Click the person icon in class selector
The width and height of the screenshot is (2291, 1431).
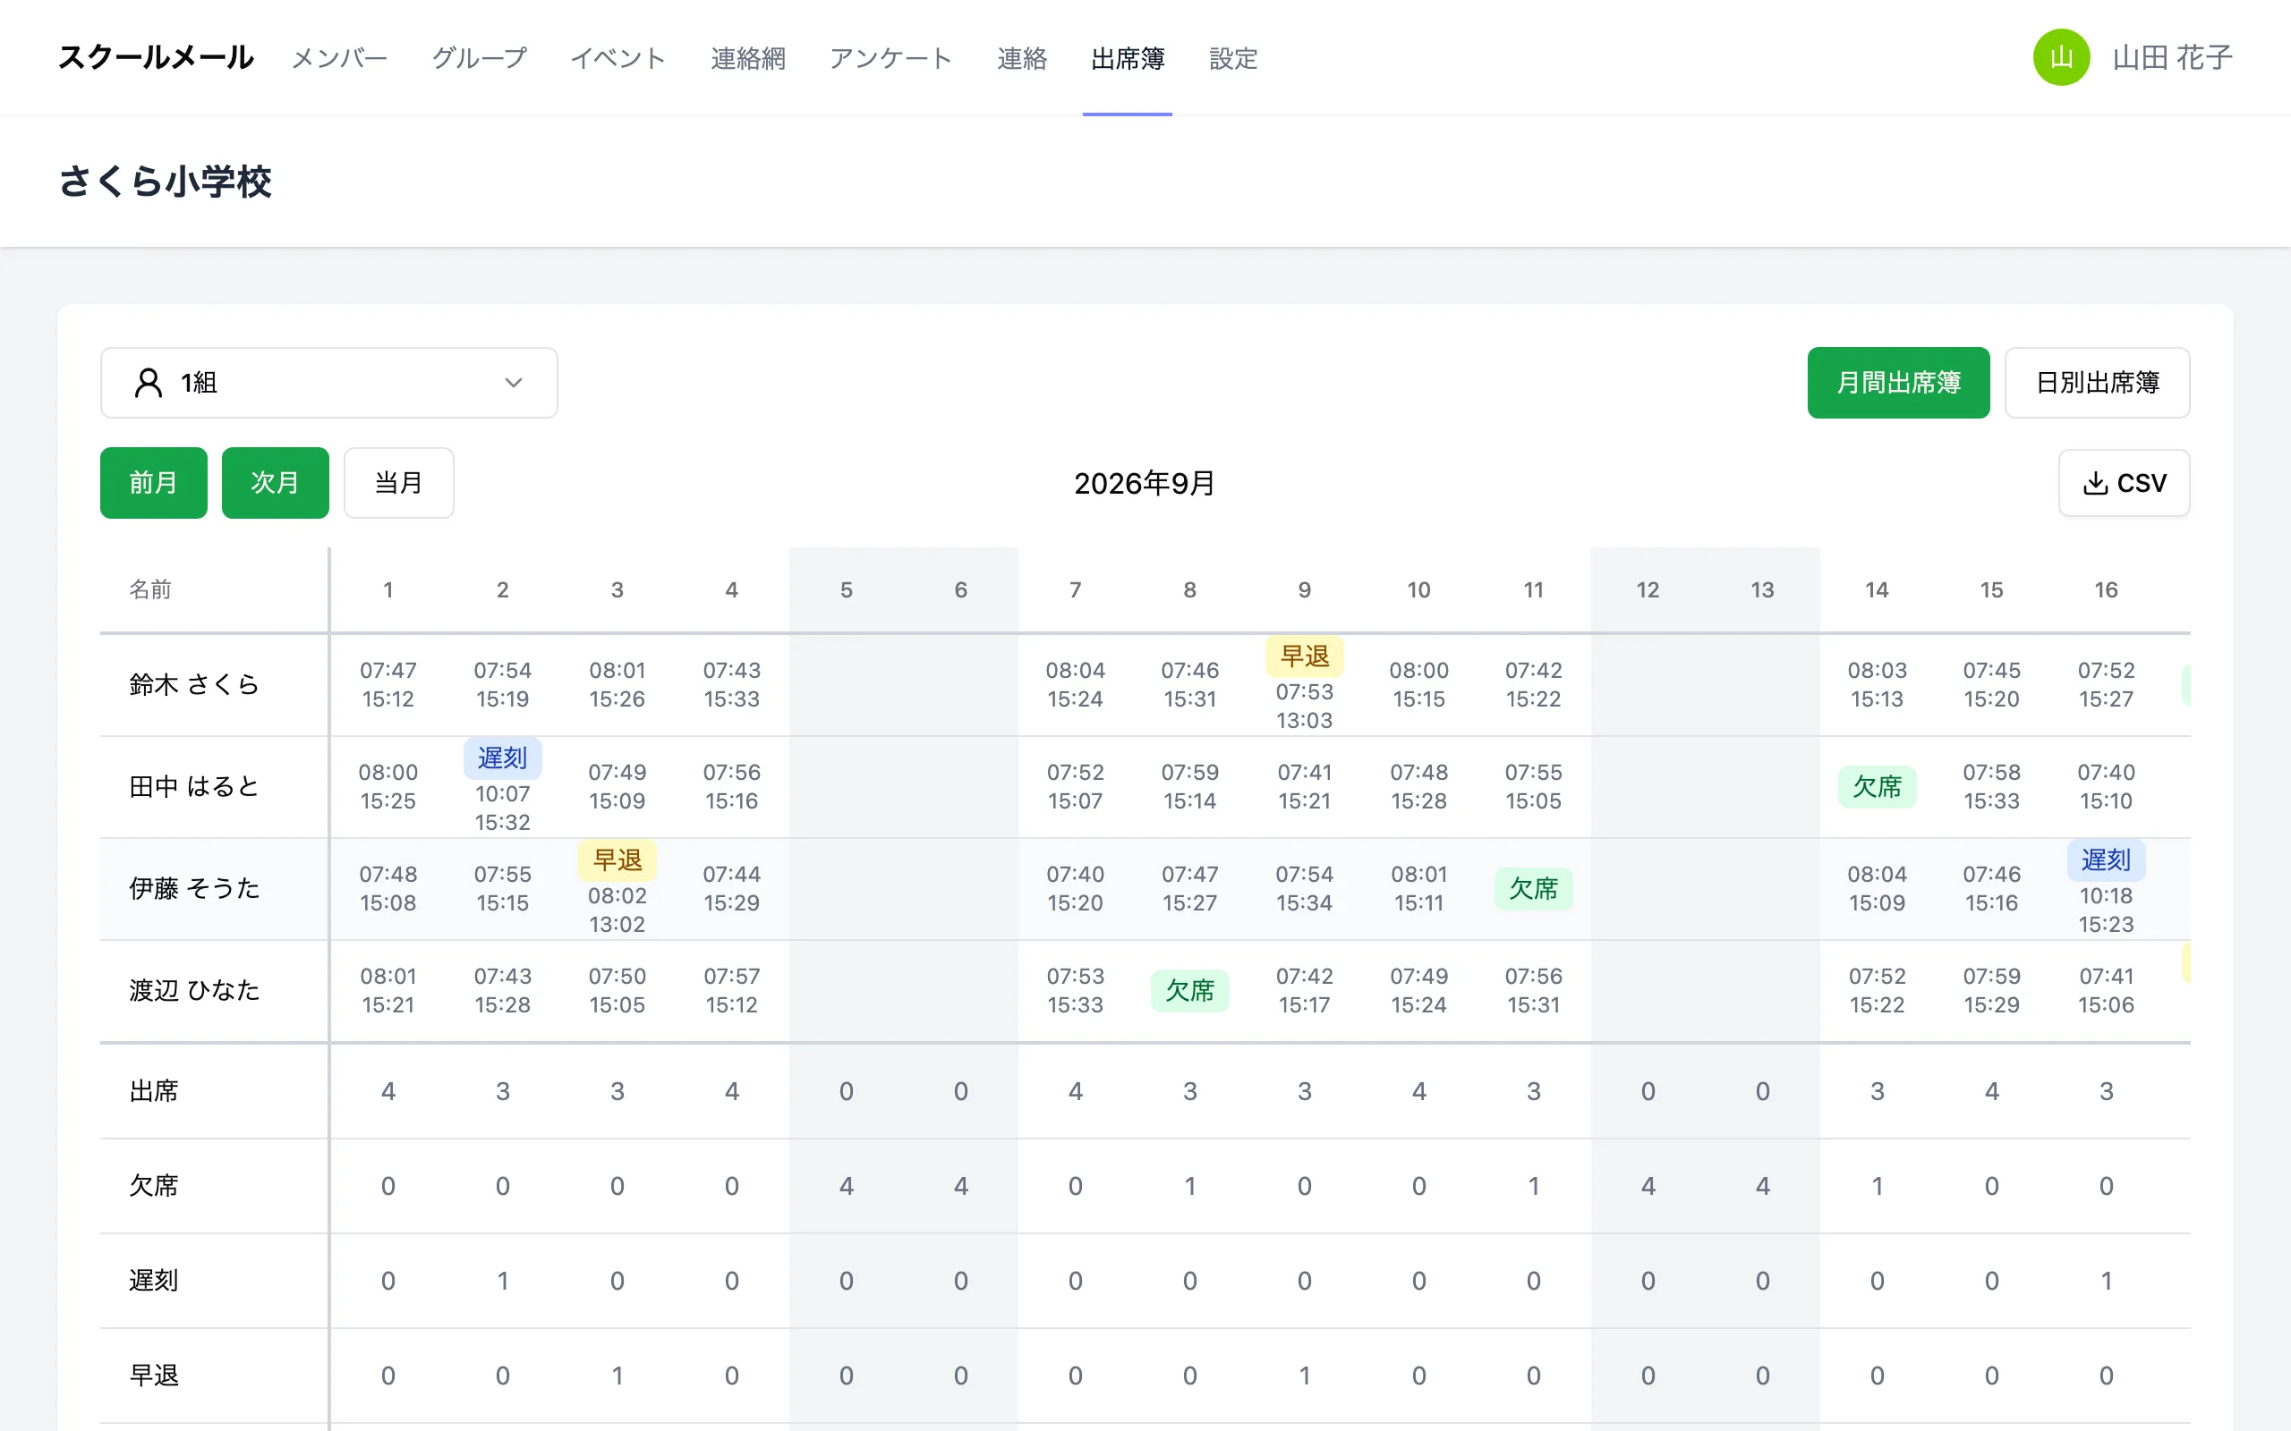(149, 383)
